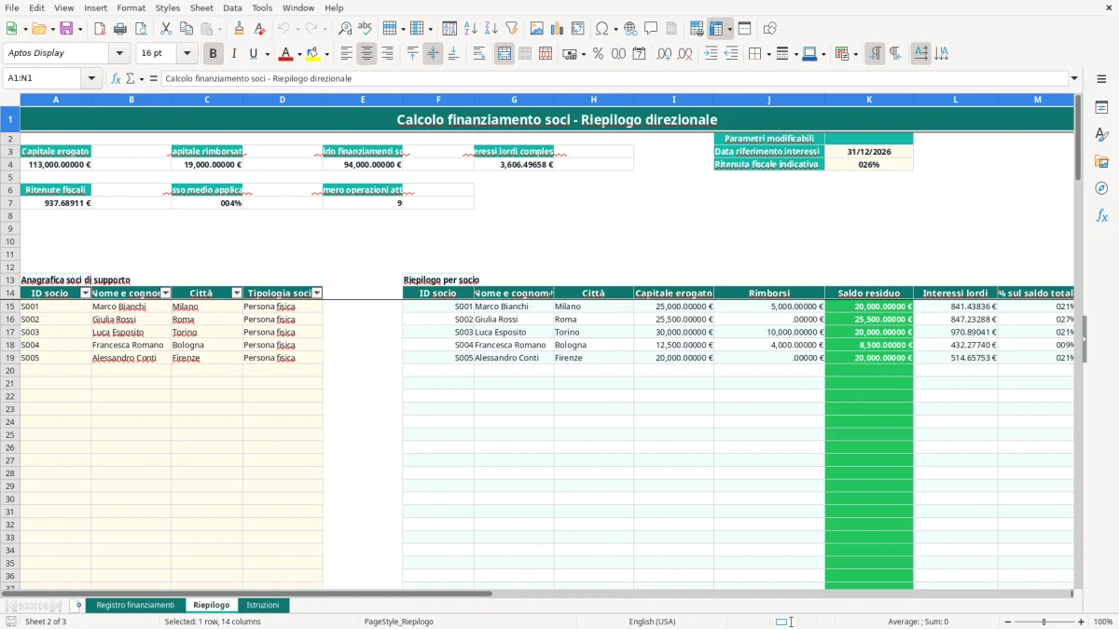Screen dimensions: 1119x629
Task: Click the Add Decimal Place icon
Action: point(664,54)
